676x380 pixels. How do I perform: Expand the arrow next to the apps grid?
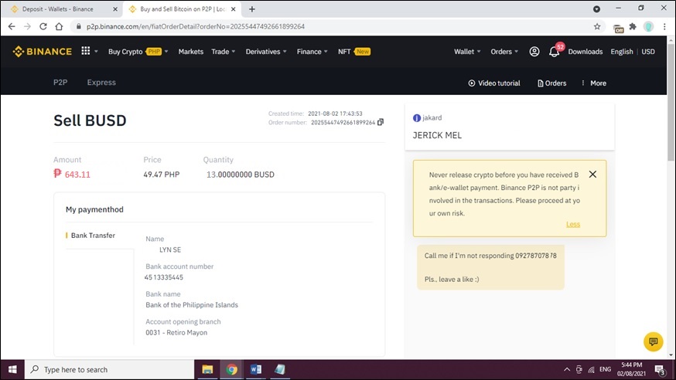[x=96, y=52]
